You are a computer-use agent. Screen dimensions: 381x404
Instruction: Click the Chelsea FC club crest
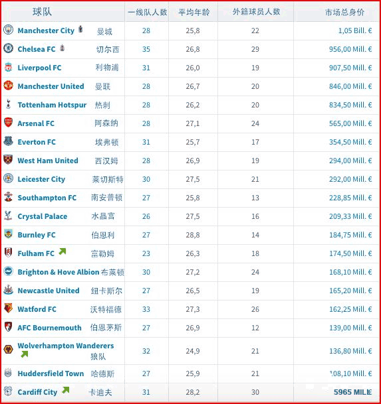point(8,48)
